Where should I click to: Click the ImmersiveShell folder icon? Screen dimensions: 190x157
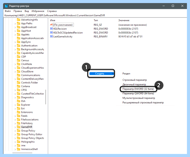18,149
